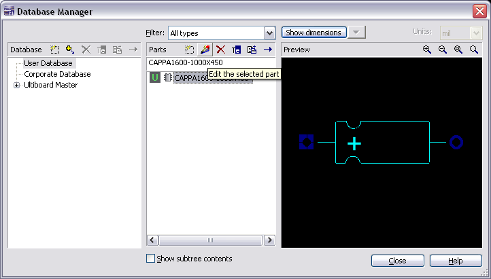This screenshot has width=491, height=279.
Task: Click the blue arrow icon in Parts toolbar
Action: (x=267, y=50)
